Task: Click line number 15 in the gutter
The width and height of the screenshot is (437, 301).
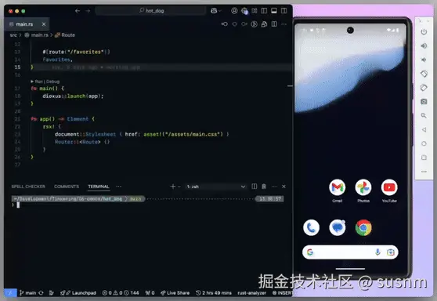Action: coord(17,67)
